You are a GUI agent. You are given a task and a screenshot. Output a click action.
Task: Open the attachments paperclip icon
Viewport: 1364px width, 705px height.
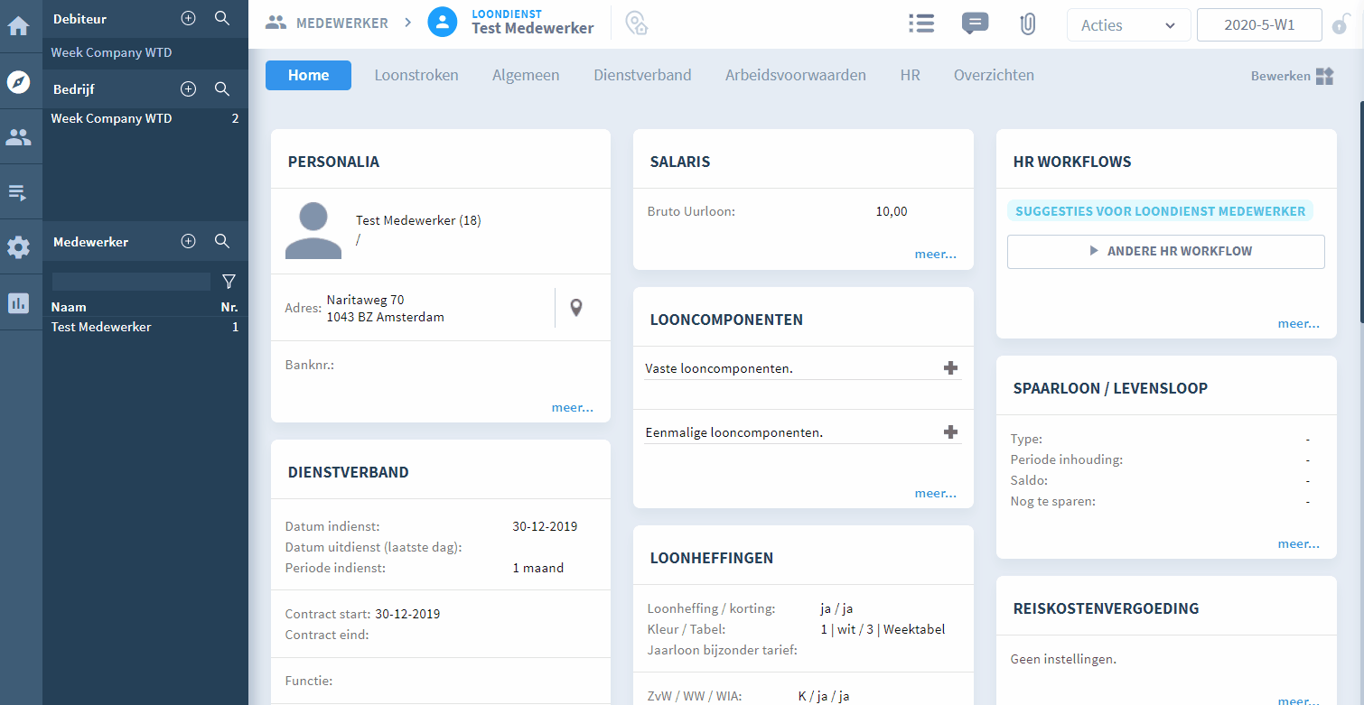pyautogui.click(x=1027, y=24)
